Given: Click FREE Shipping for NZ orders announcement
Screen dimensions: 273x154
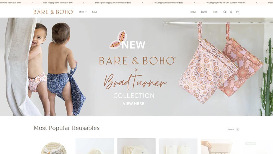Looking at the screenshot, I should point(168,3).
